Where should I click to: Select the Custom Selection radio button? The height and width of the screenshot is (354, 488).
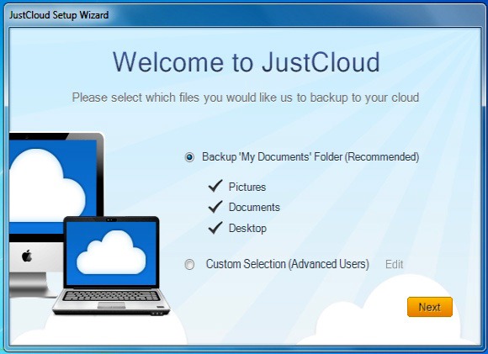[x=189, y=264]
